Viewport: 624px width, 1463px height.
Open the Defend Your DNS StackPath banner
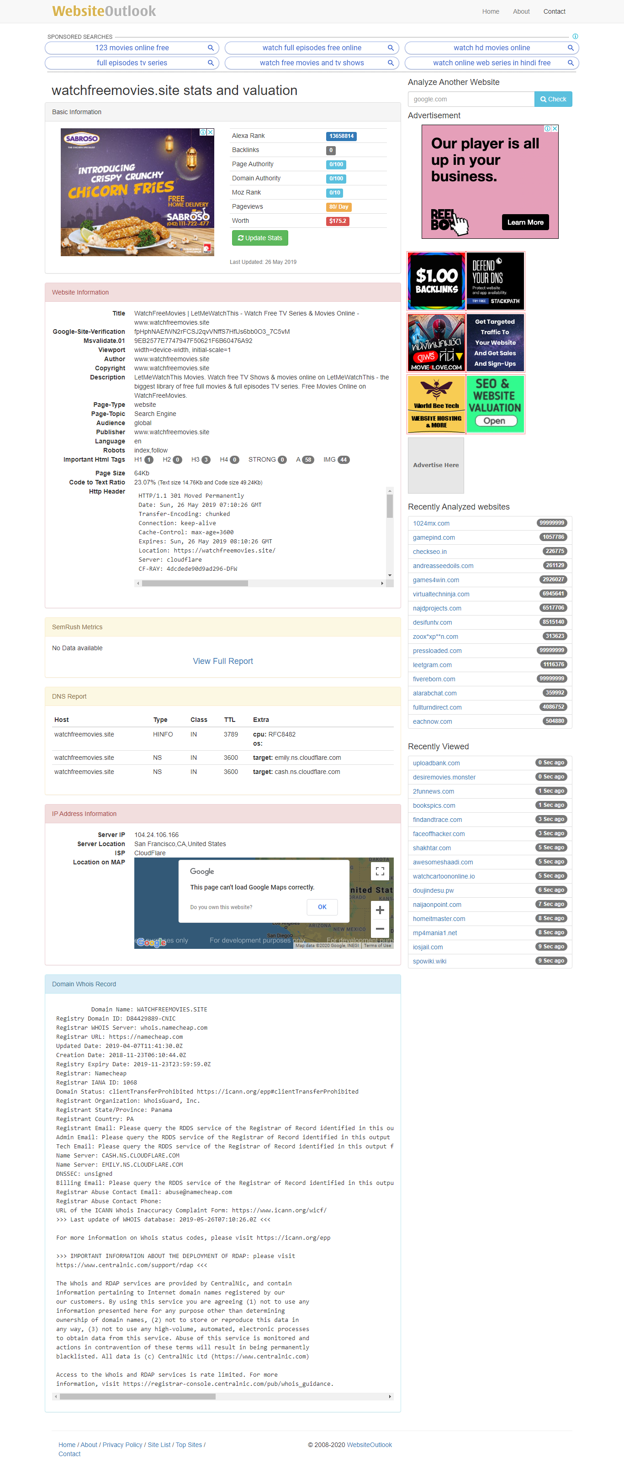click(x=495, y=281)
